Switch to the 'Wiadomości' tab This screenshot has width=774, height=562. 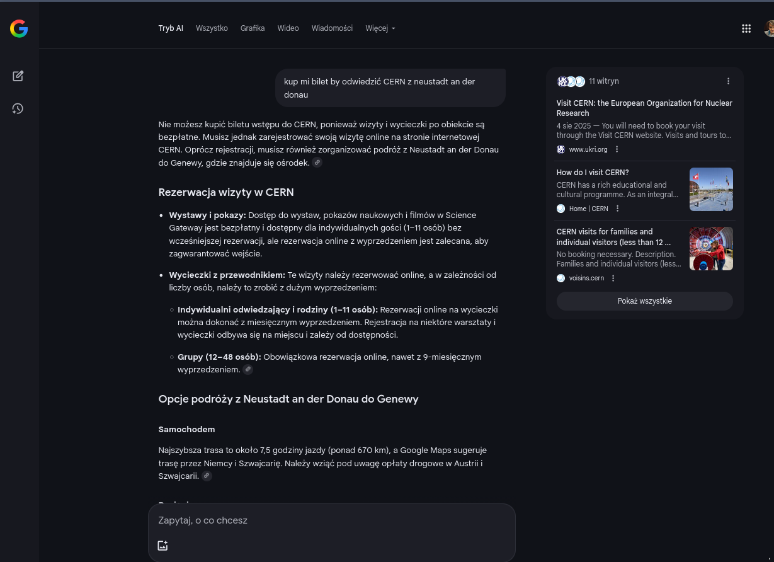tap(332, 28)
